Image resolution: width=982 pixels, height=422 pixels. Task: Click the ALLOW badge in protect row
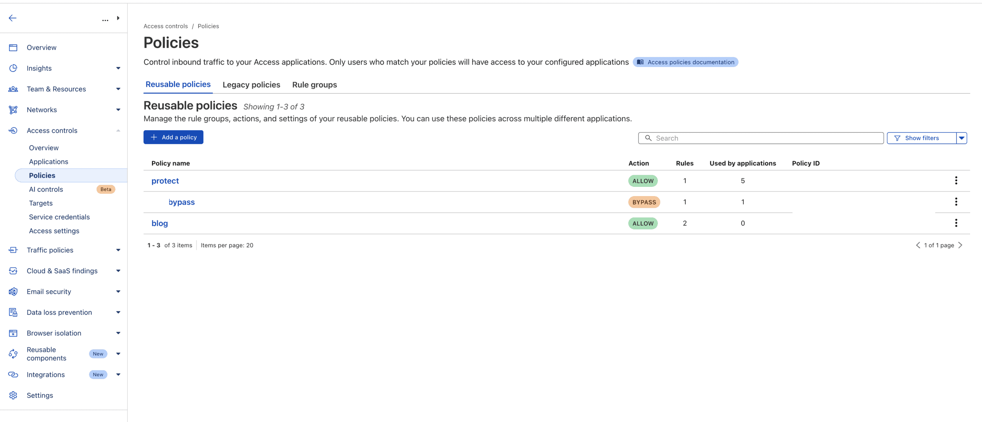pos(643,181)
